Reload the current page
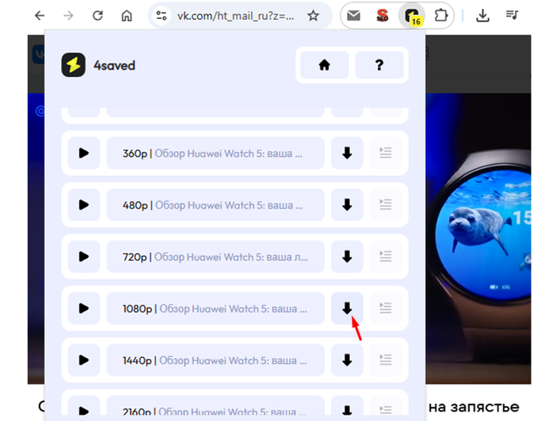 point(97,15)
